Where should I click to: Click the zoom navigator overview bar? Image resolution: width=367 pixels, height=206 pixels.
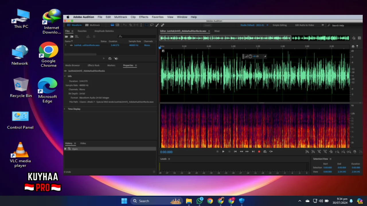(226, 38)
